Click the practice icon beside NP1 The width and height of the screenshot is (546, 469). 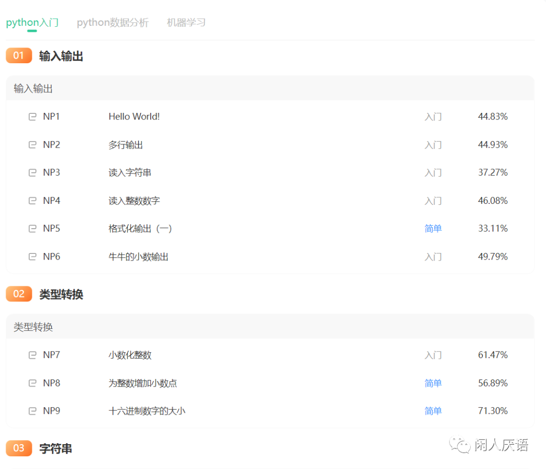pos(32,116)
